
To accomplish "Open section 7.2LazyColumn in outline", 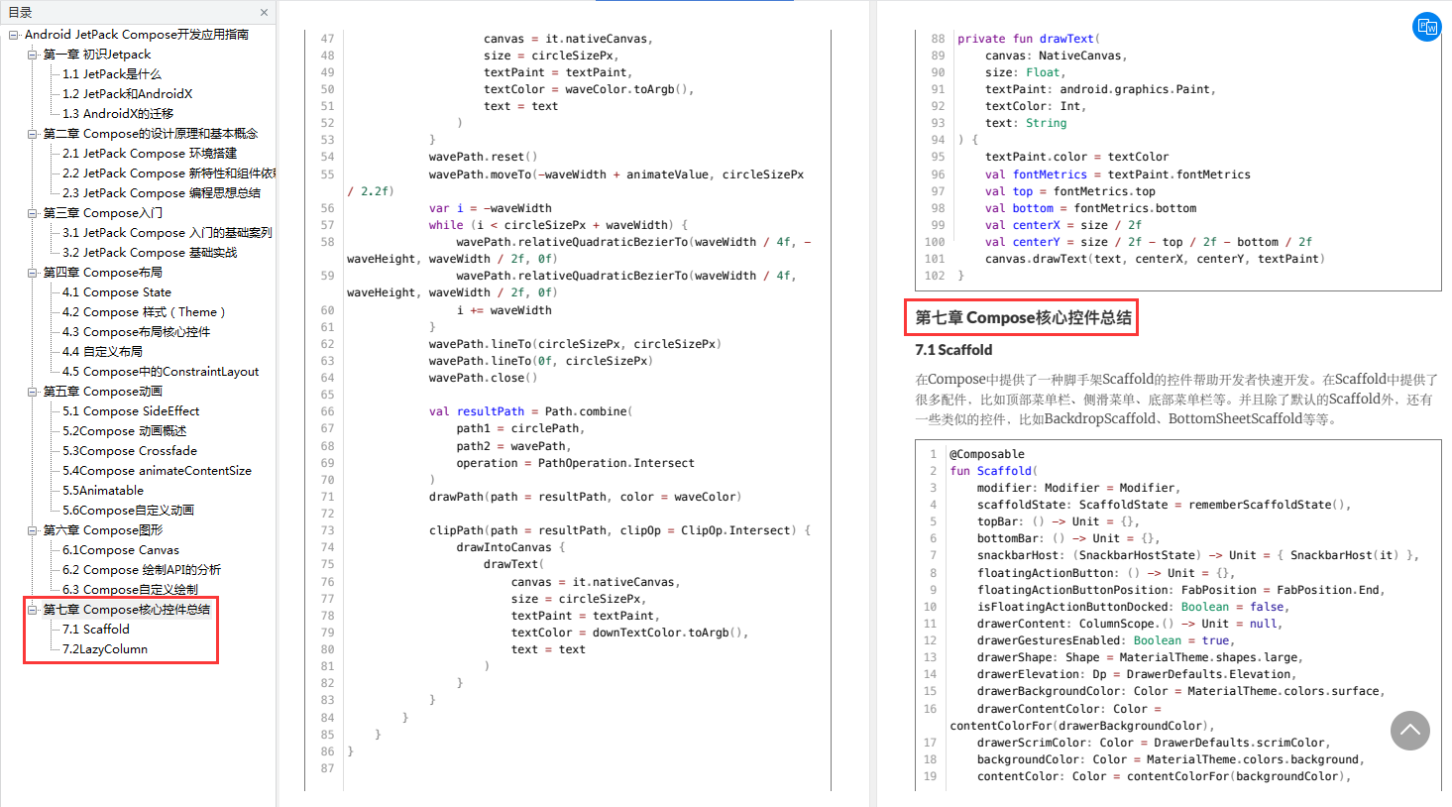I will click(x=105, y=649).
